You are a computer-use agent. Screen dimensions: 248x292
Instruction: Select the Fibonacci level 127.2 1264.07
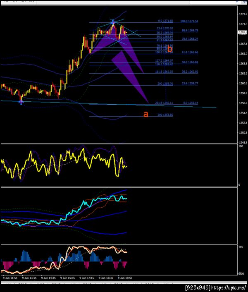tap(164, 60)
